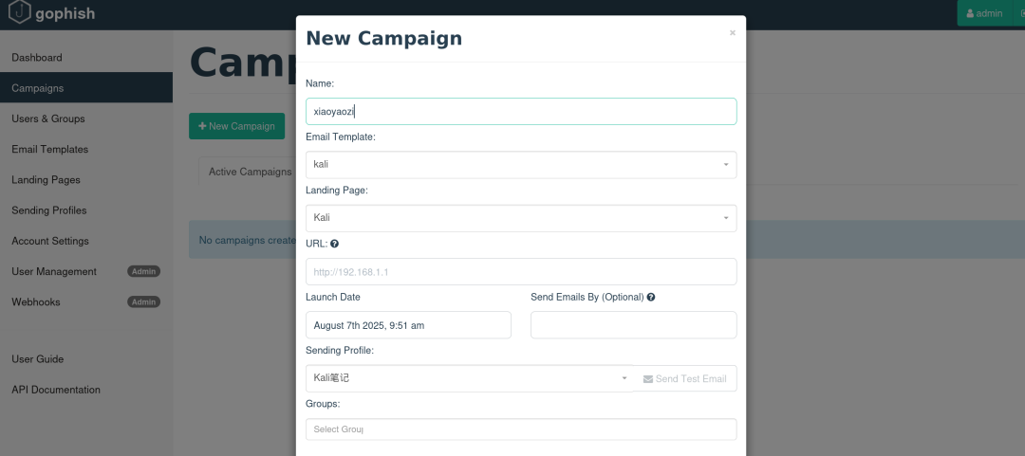1025x456 pixels.
Task: Open Dashboard in the sidebar
Action: point(37,58)
